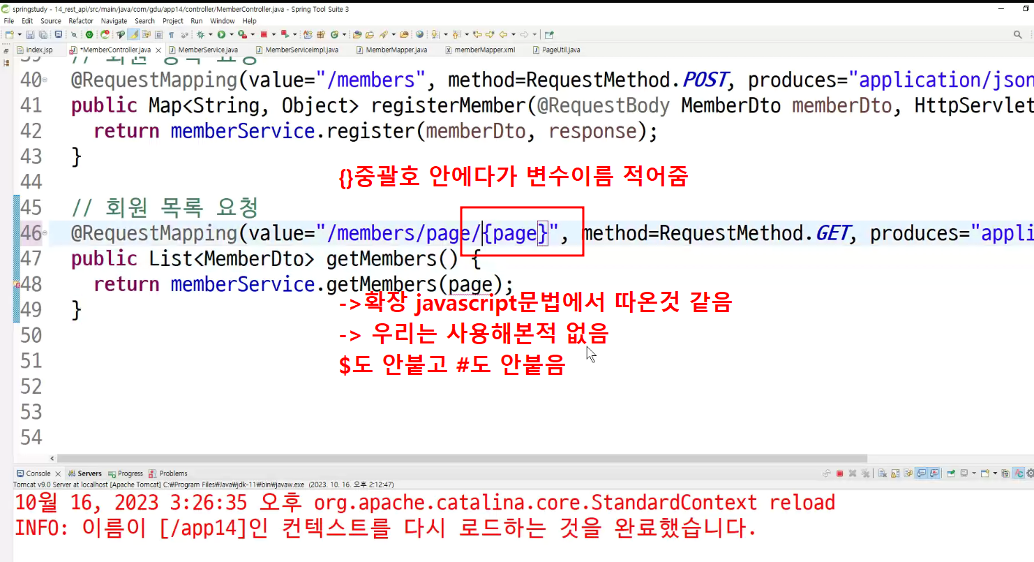
Task: Click the Save All toolbar icon
Action: pos(43,34)
